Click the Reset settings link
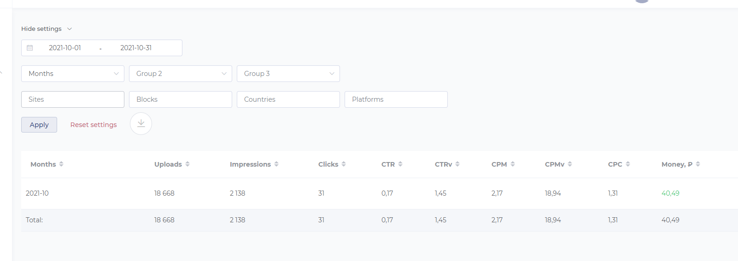738x261 pixels. [94, 125]
